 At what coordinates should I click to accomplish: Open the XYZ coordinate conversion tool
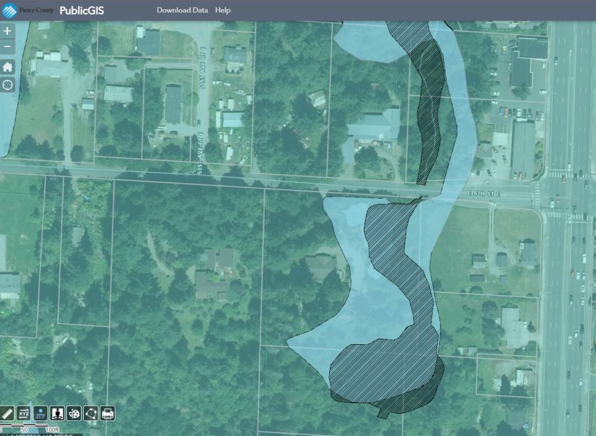(x=23, y=413)
